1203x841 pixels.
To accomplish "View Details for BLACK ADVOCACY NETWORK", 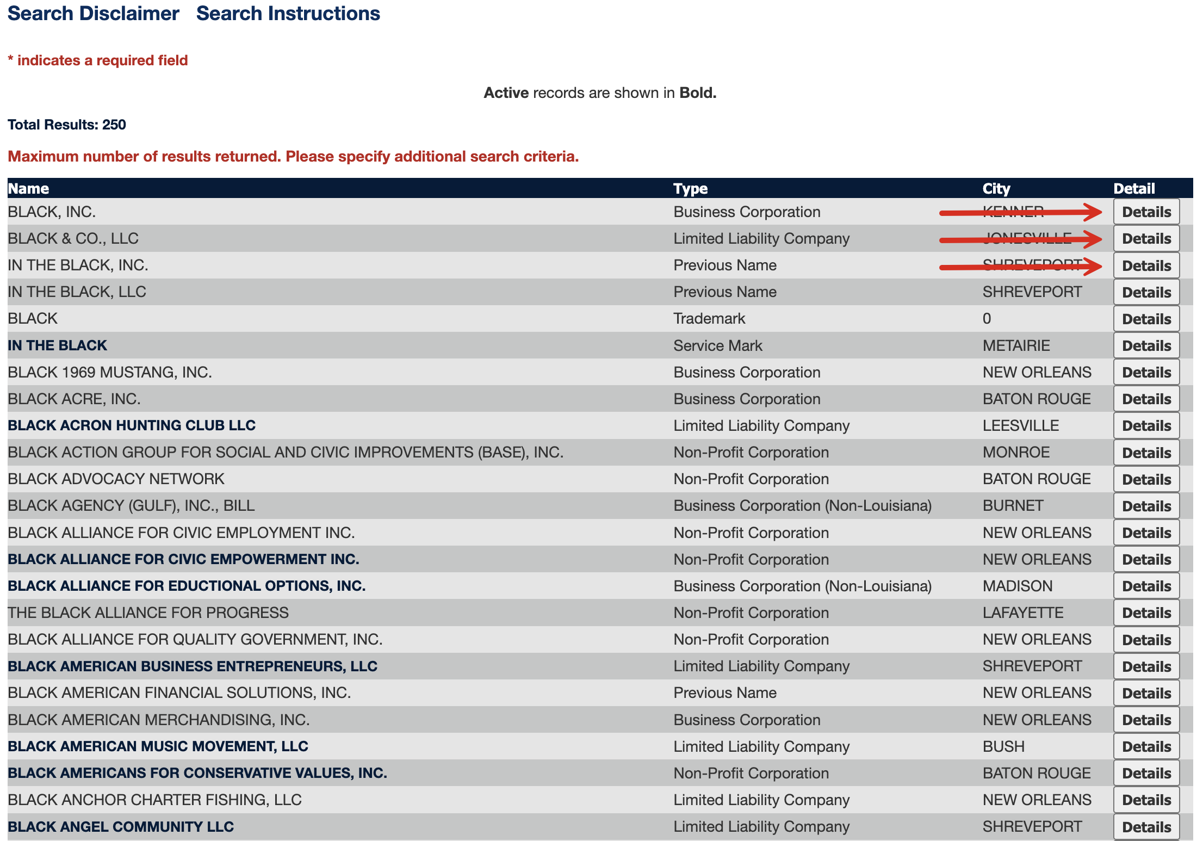I will [x=1146, y=479].
